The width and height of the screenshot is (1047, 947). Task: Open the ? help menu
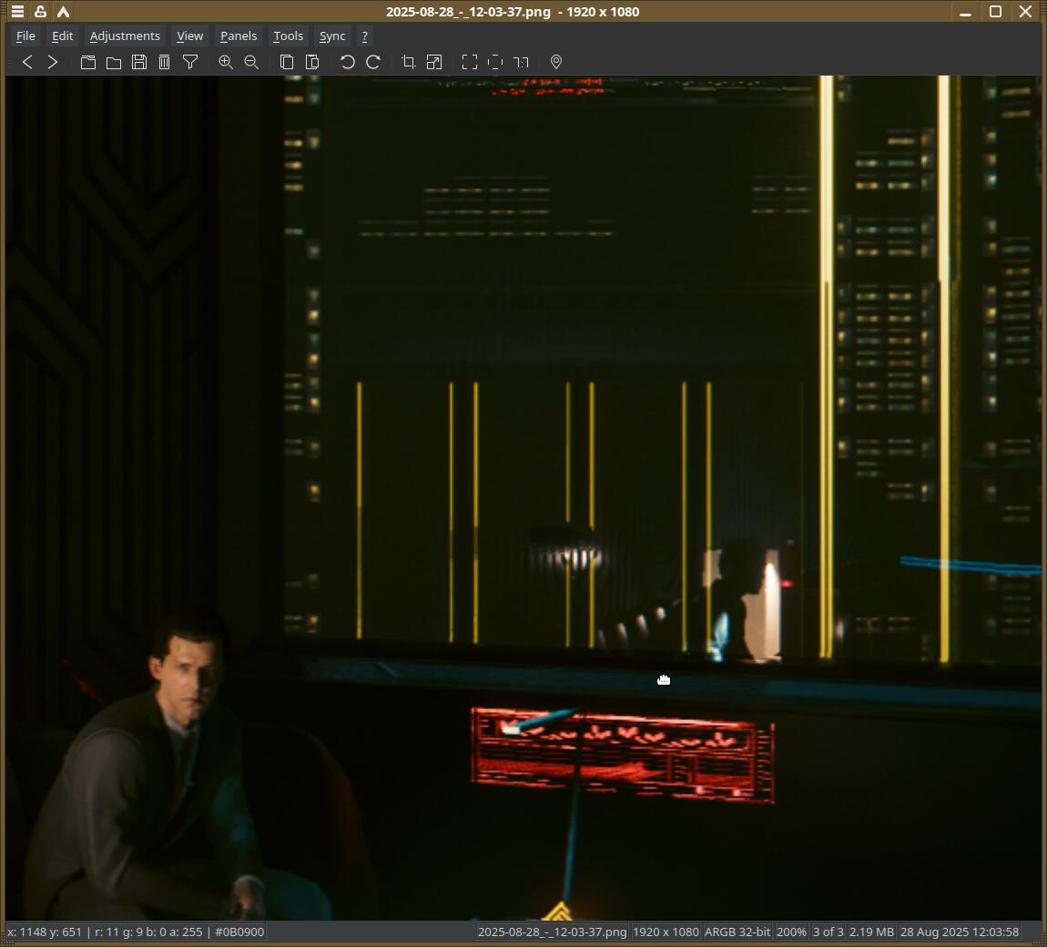[x=364, y=36]
